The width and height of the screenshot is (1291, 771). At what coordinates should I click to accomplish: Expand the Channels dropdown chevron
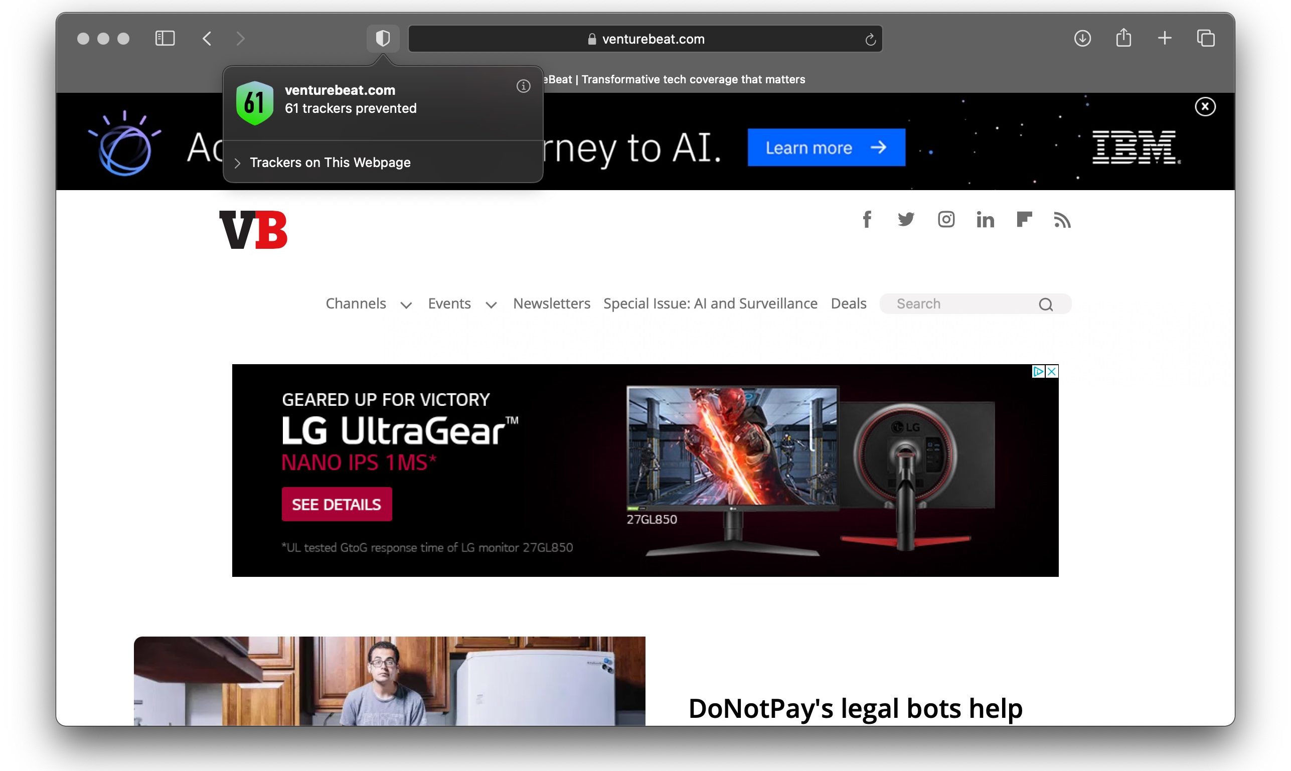click(x=406, y=305)
